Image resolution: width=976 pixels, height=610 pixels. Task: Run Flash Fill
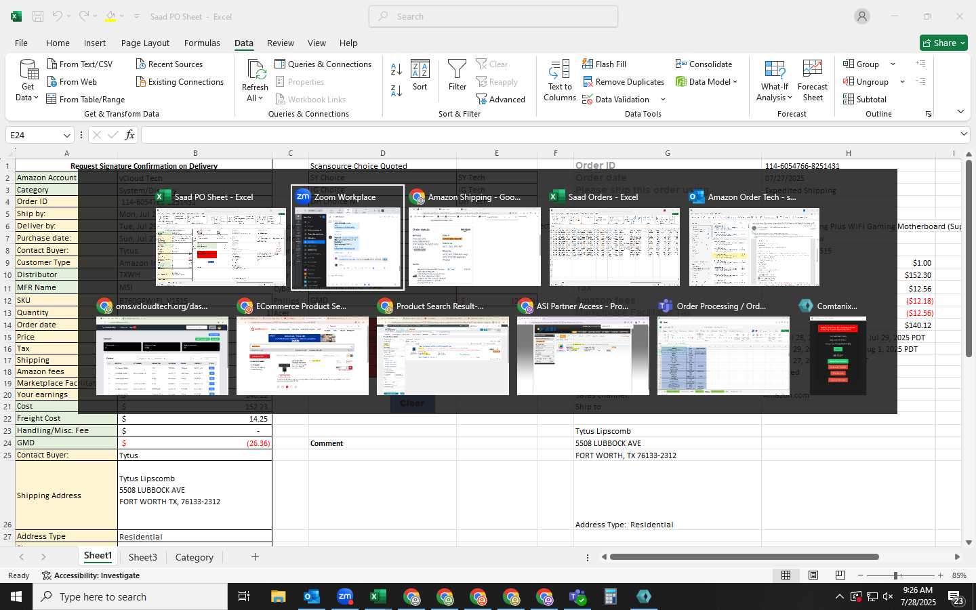[x=604, y=64]
